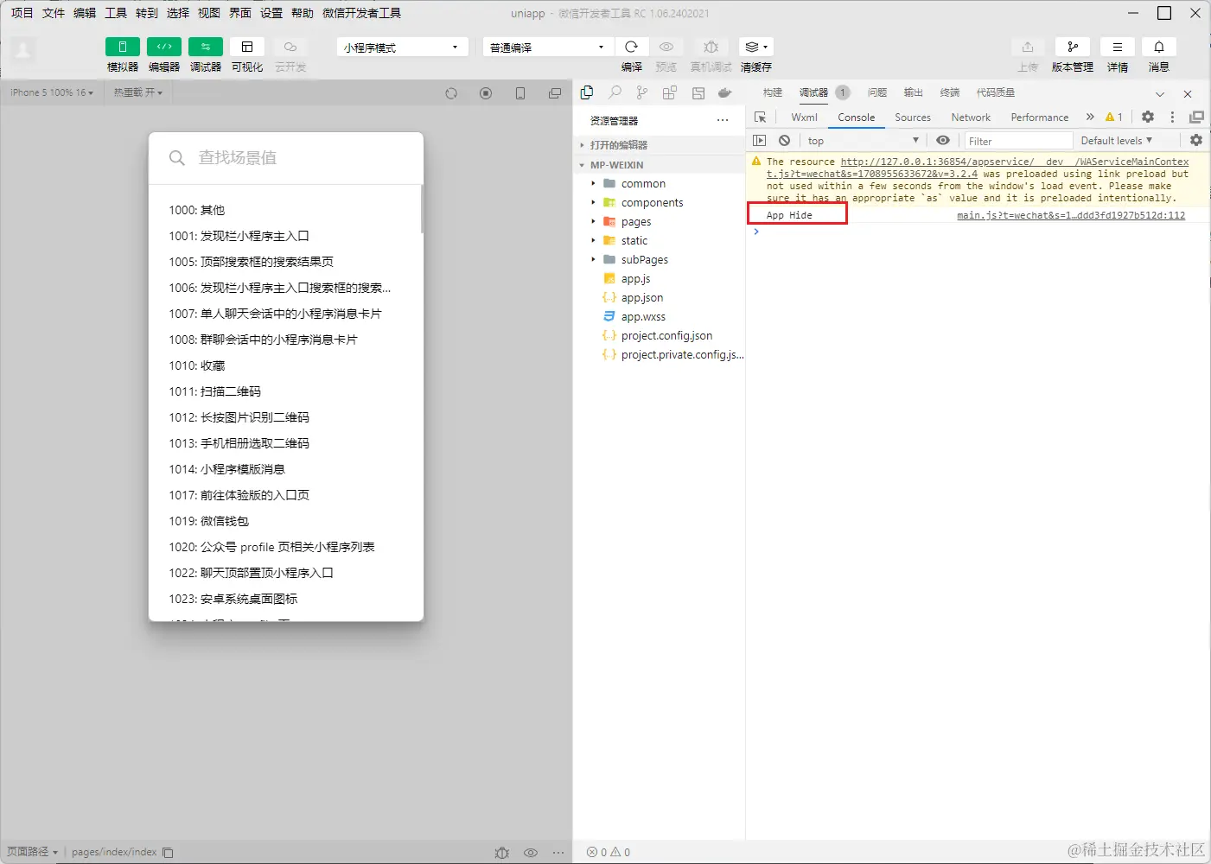Open the iPhone 5 device selector dropdown
1211x864 pixels.
tap(52, 92)
